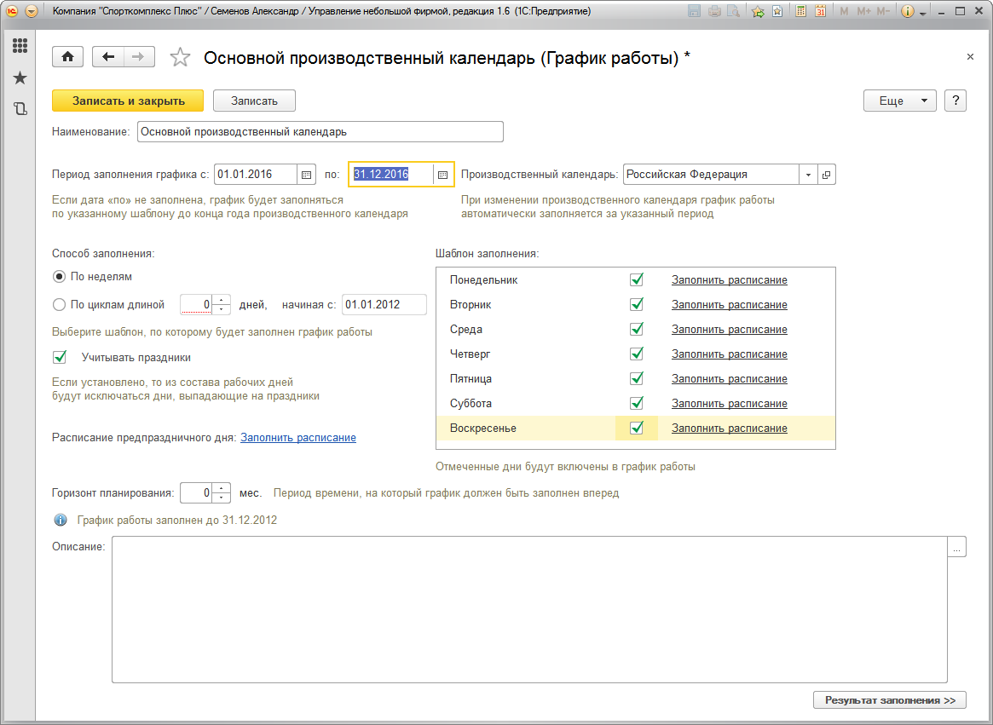
Task: Go to the home page
Action: (x=67, y=57)
